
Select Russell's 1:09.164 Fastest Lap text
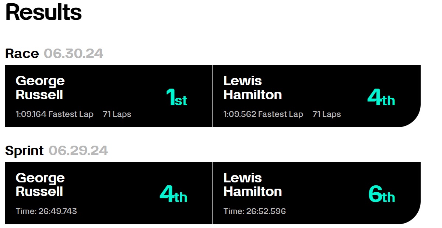tap(55, 114)
